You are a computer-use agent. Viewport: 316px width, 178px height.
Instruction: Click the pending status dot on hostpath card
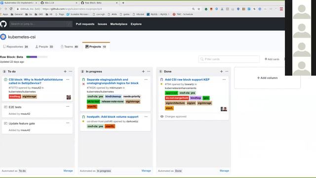click(83, 121)
